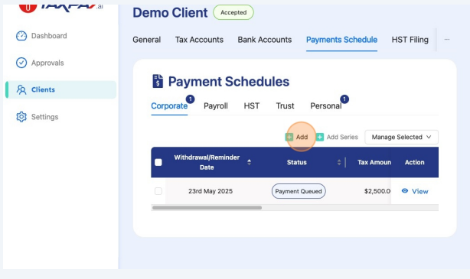Viewport: 470px width, 279px height.
Task: Click the Payment Queued status badge
Action: [299, 191]
